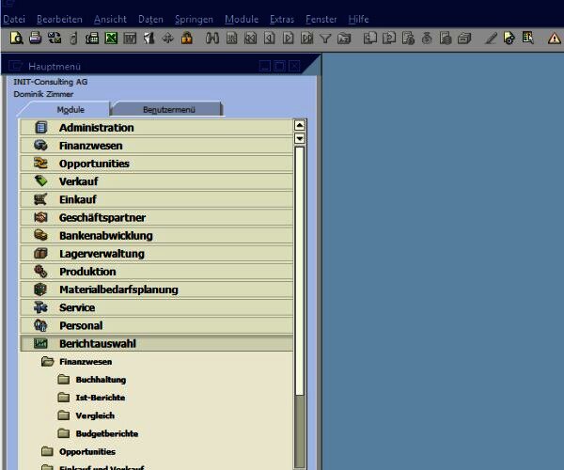This screenshot has height=470, width=564.
Task: Click the pencil edit toolbar icon
Action: (x=491, y=39)
